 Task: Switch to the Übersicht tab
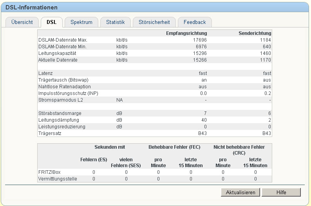(x=22, y=22)
